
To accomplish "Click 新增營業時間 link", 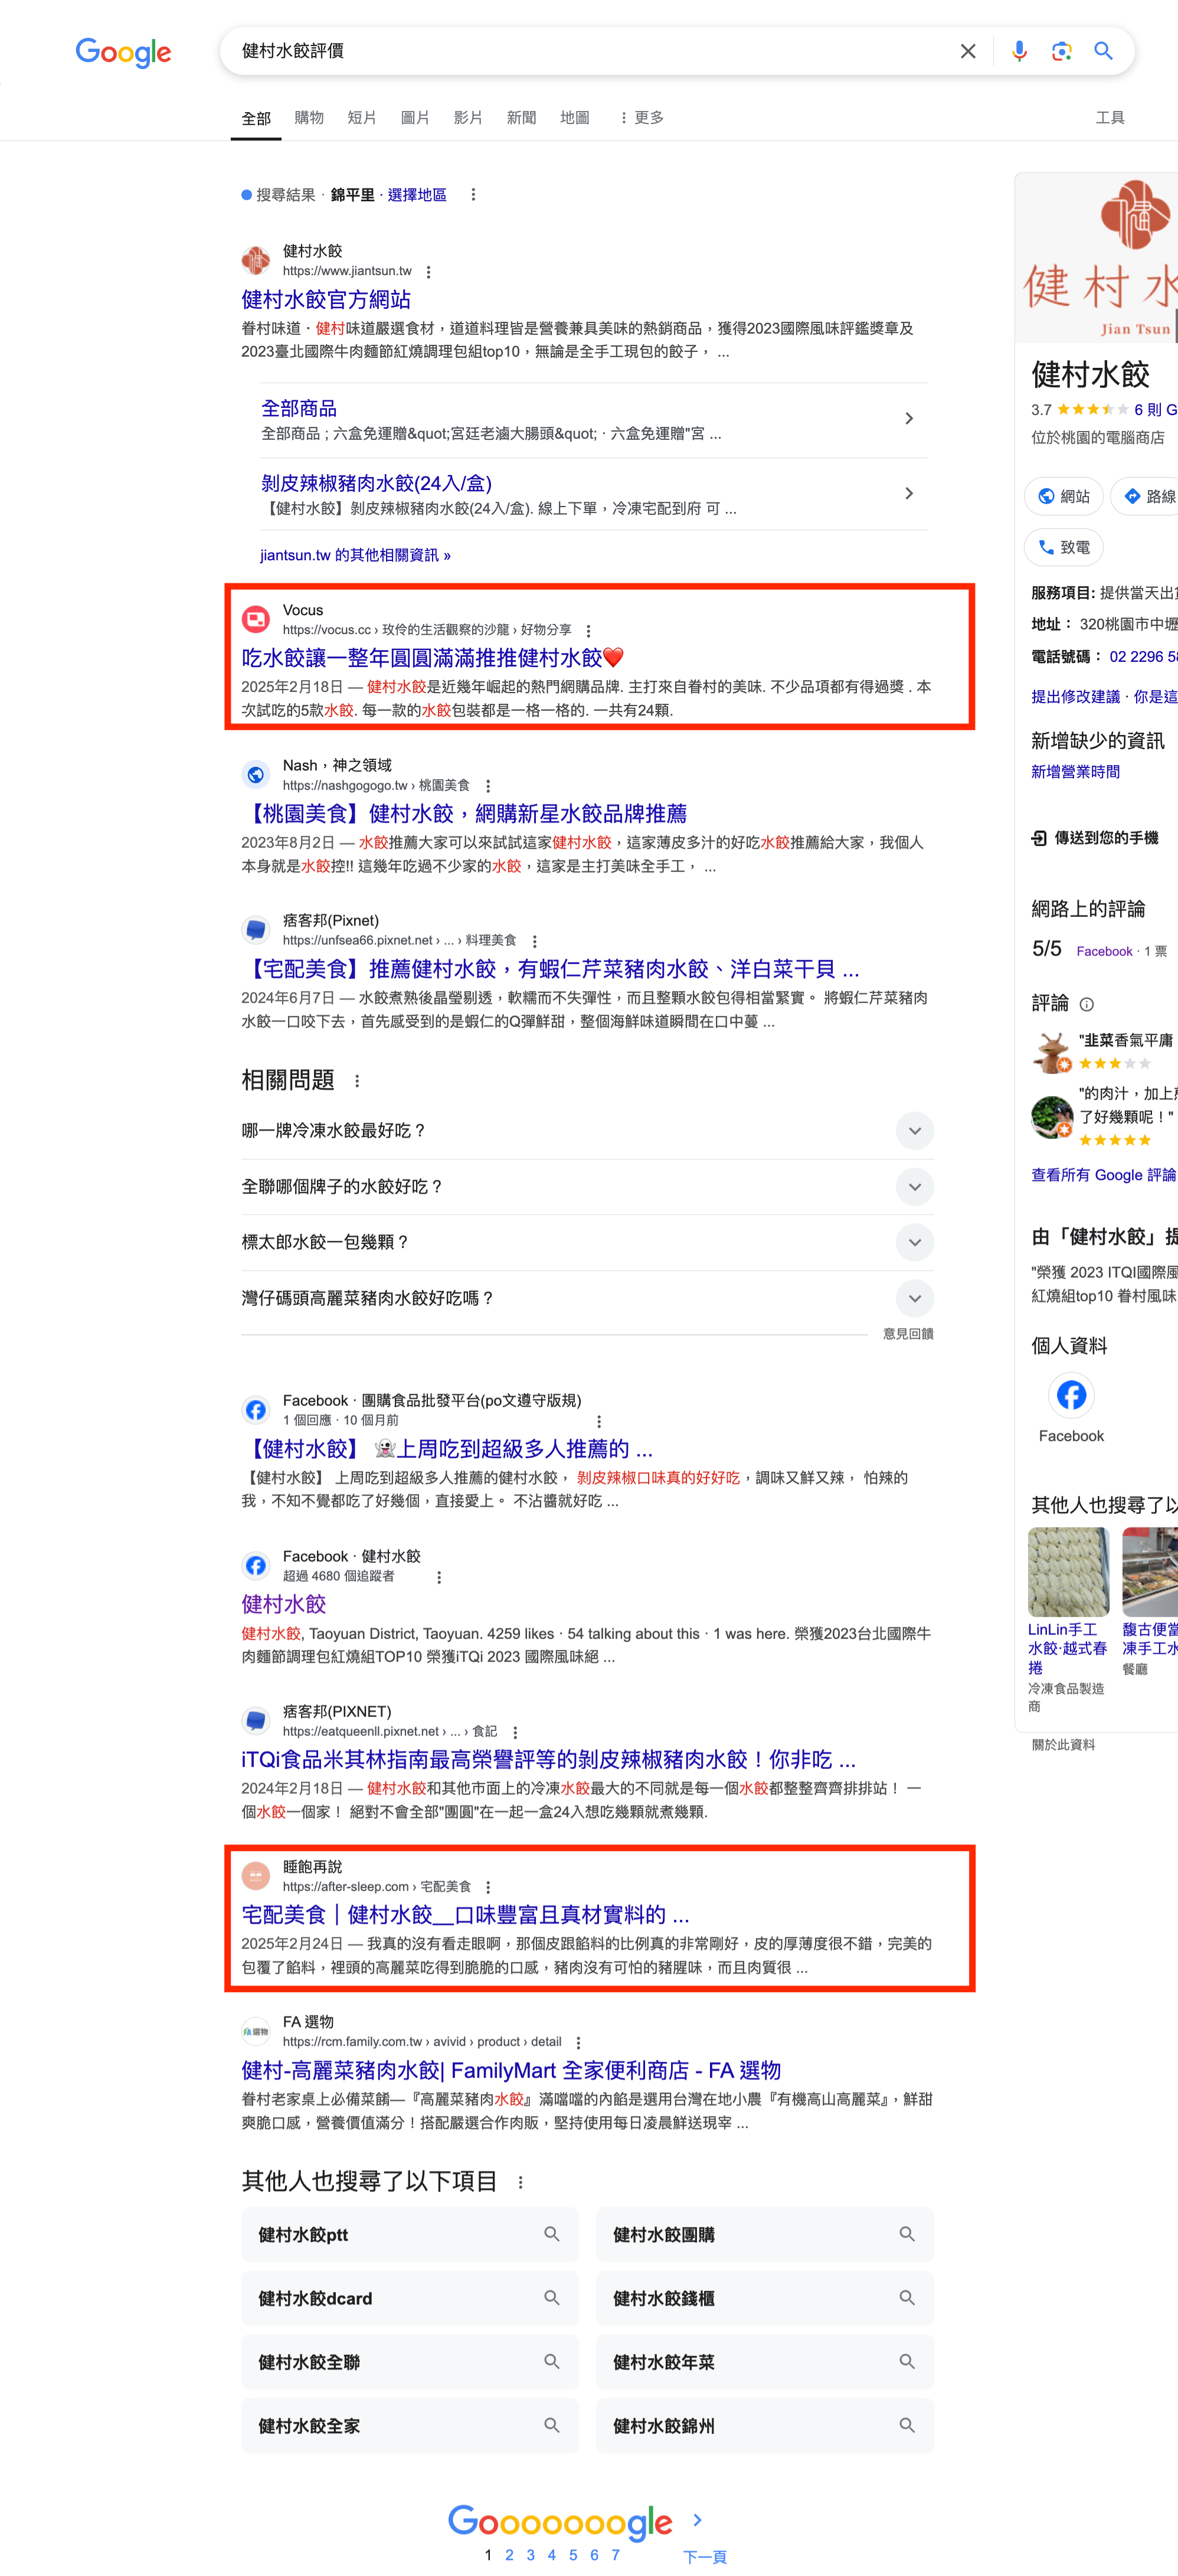I will click(1075, 772).
